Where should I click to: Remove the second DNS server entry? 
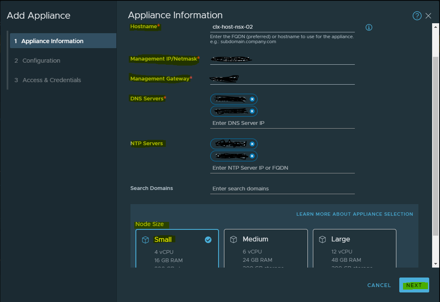[252, 111]
